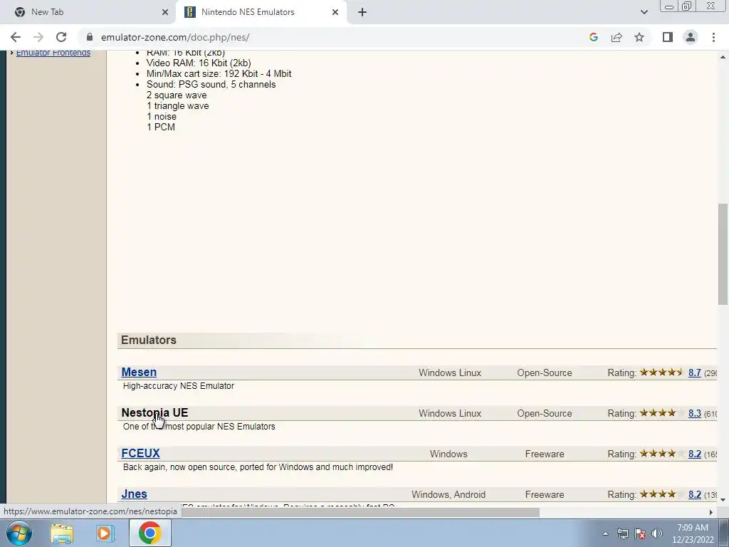Open the Jnes emulator link
Viewport: 729px width, 547px height.
pos(134,494)
